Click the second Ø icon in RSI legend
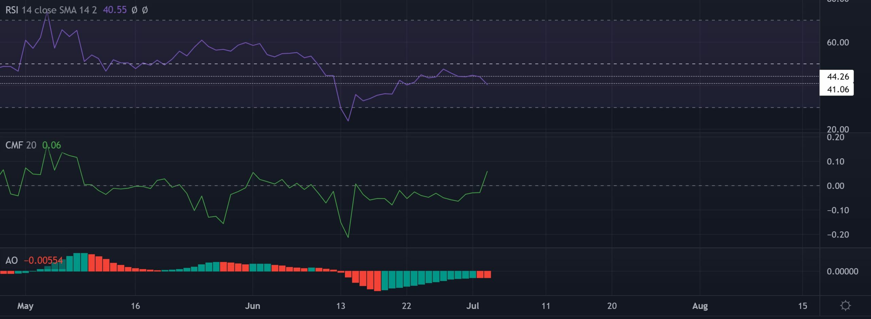The width and height of the screenshot is (871, 319). [145, 10]
